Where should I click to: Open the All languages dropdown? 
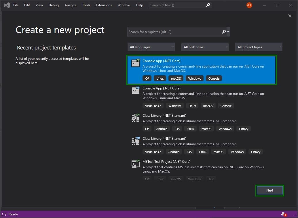click(x=151, y=47)
